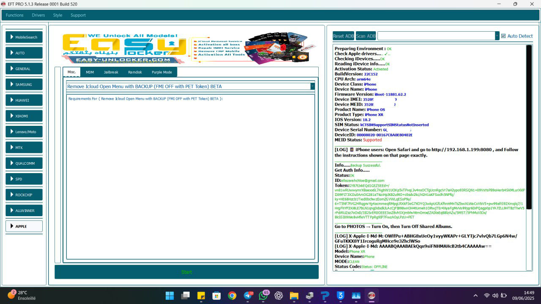The height and width of the screenshot is (304, 541).
Task: Click the DeviceID value 00008020-00167C8A0E80402E
Action: coord(384,135)
